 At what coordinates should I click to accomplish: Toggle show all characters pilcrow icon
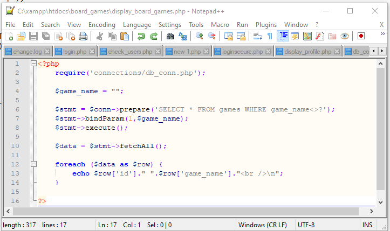point(270,37)
